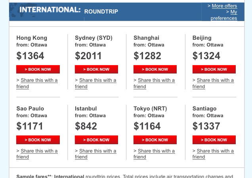Book the Tokyo (NRT) fare
The width and height of the screenshot is (252, 178).
coord(155,140)
